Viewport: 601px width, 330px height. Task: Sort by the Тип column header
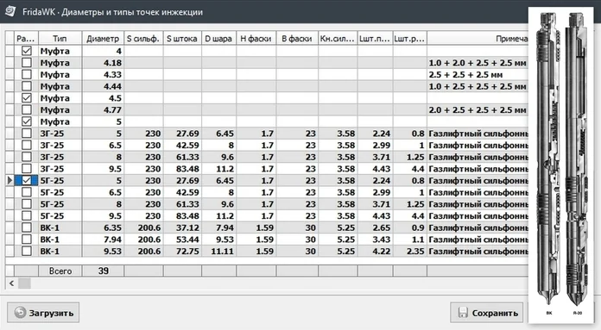pos(60,38)
